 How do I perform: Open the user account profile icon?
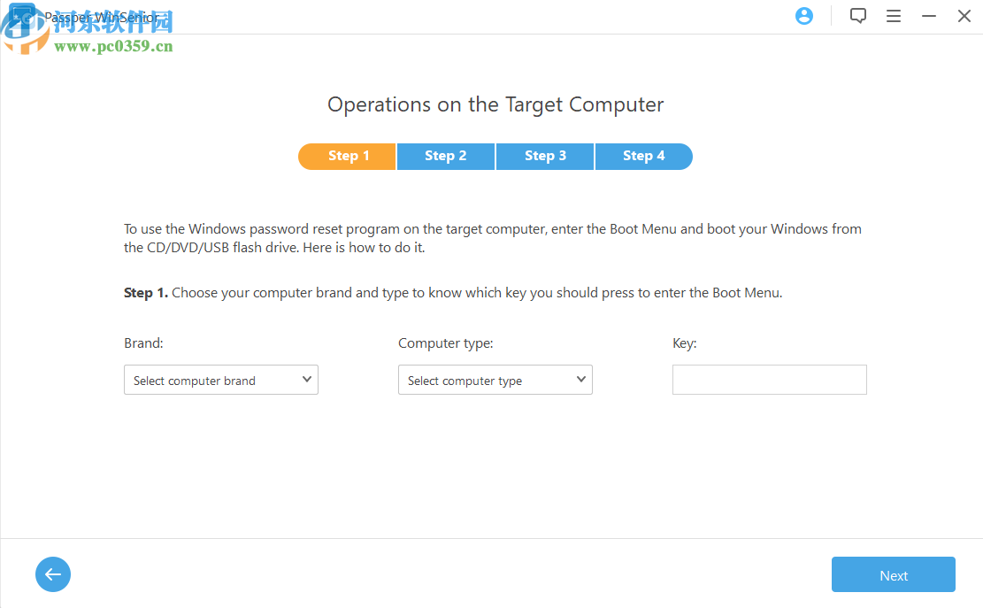click(804, 16)
